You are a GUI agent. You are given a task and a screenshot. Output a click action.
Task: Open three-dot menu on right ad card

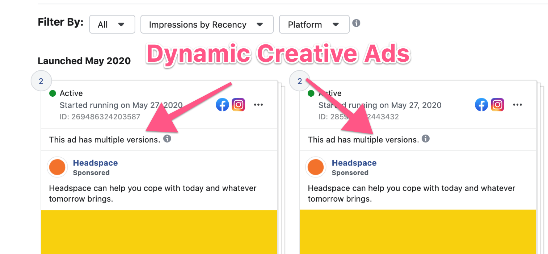click(x=517, y=105)
